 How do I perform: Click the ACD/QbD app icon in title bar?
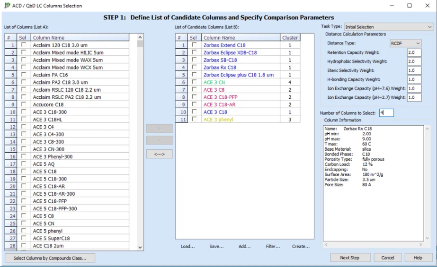pyautogui.click(x=7, y=5)
